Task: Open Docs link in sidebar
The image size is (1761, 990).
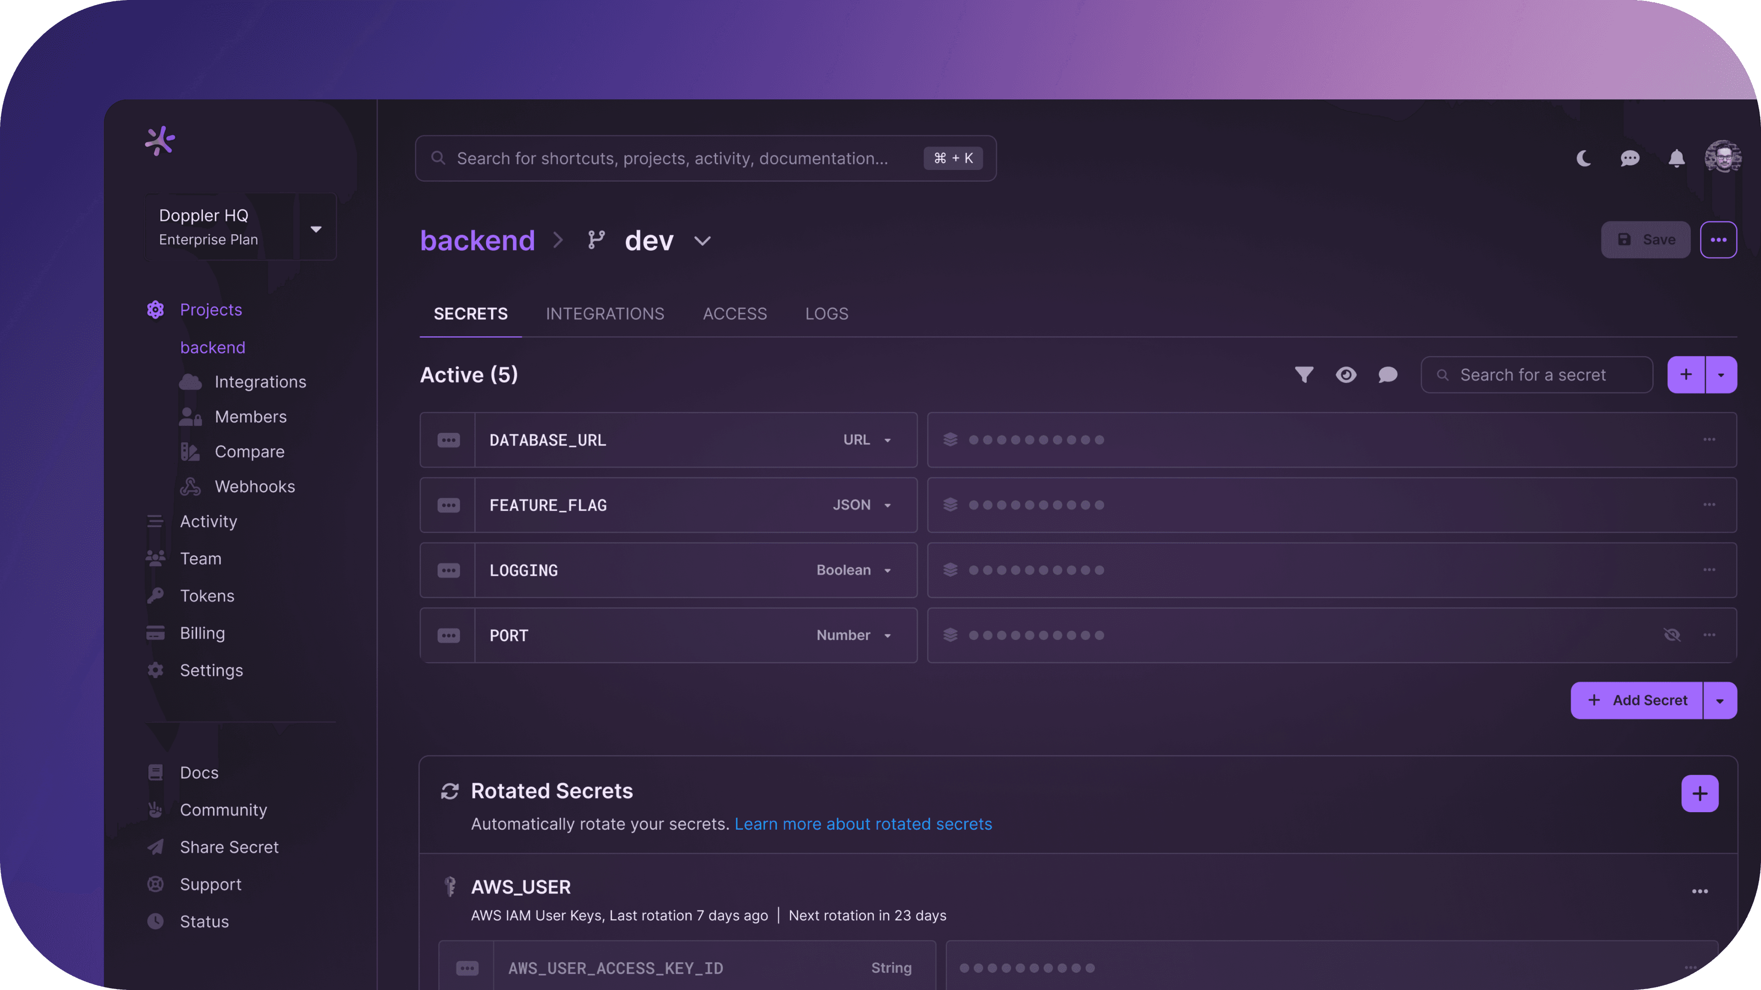Action: click(x=199, y=773)
